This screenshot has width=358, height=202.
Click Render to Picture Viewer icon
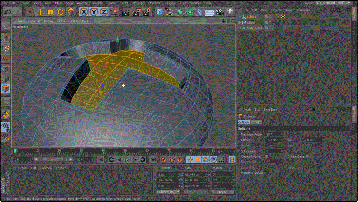click(136, 12)
